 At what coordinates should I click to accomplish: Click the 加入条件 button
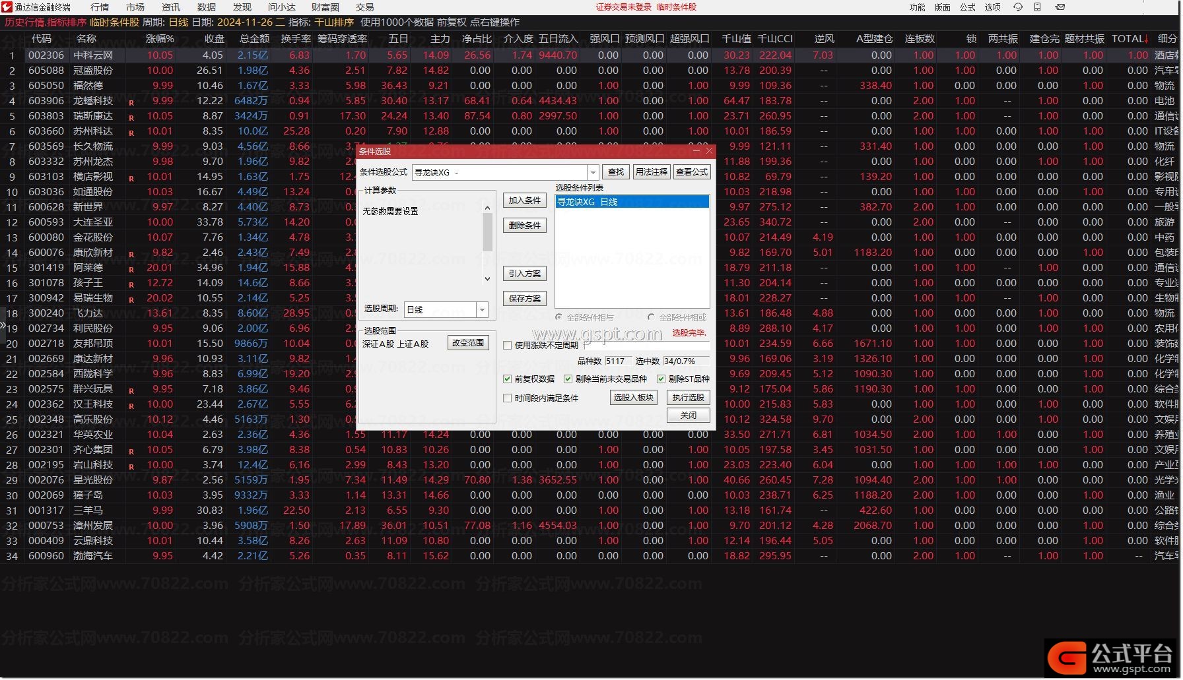[524, 201]
